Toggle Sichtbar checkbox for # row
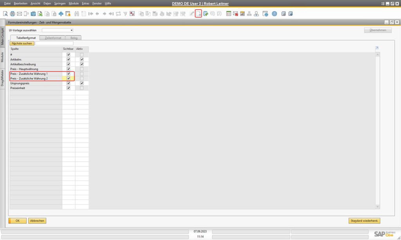The height and width of the screenshot is (240, 401). [x=68, y=55]
